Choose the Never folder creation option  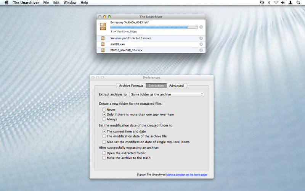104,110
